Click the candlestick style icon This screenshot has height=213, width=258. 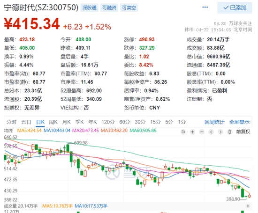pos(230,132)
